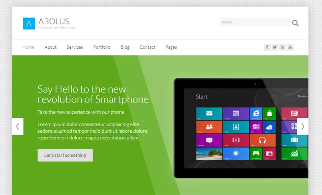This screenshot has height=195, width=322.
Task: Open the Pages menu item
Action: [171, 47]
